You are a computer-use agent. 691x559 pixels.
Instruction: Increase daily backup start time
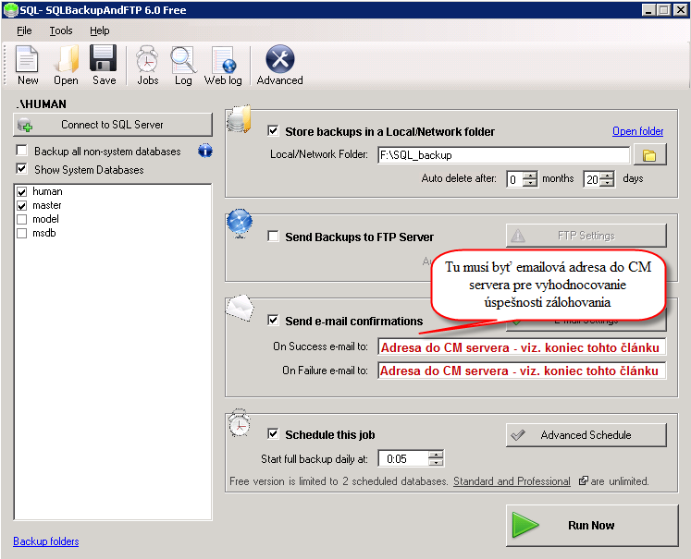436,455
